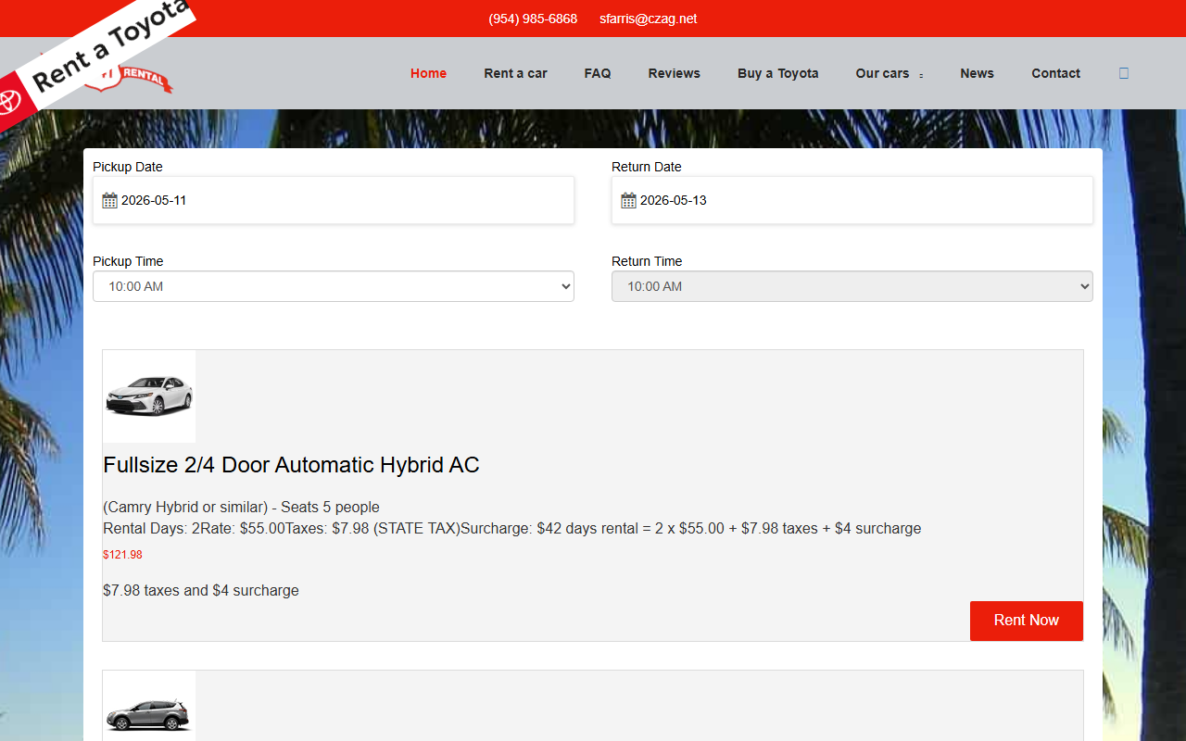Click the red $121.98 total price

(x=122, y=555)
